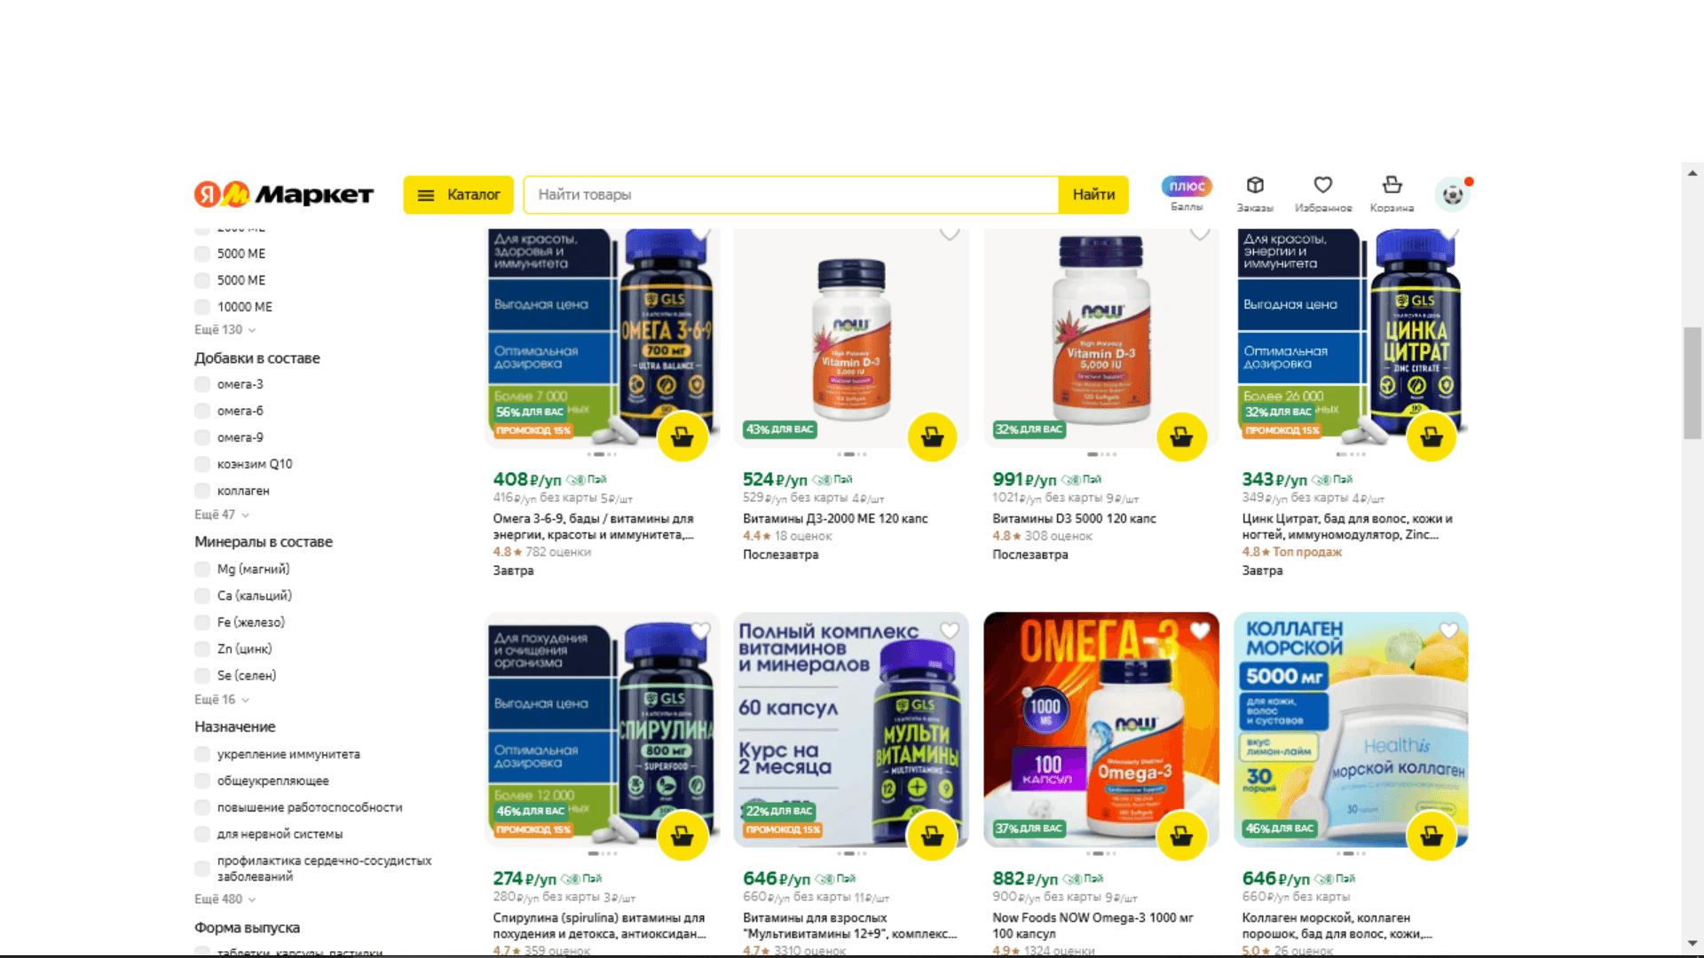
Task: Click the page vertical scrollbar thumb
Action: click(x=1692, y=383)
